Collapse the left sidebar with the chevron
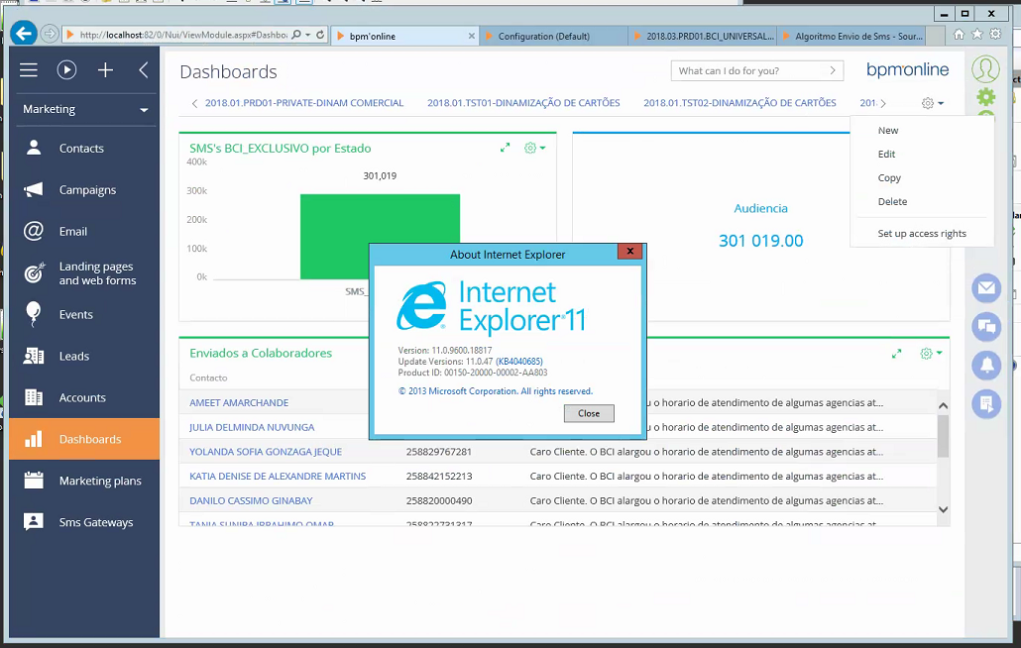The image size is (1021, 648). click(x=144, y=69)
